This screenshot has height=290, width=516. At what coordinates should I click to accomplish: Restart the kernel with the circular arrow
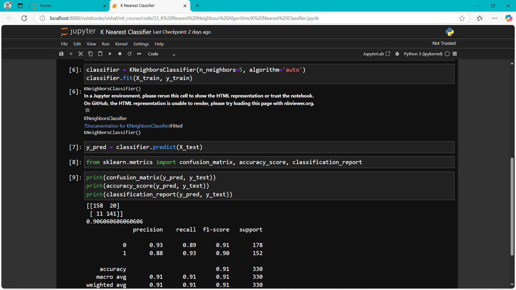click(x=129, y=54)
